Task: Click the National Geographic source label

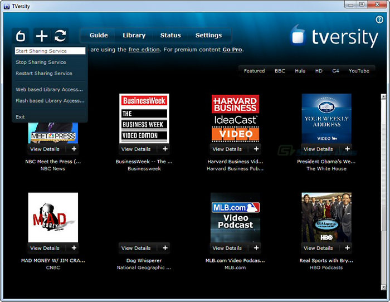Action: click(144, 267)
